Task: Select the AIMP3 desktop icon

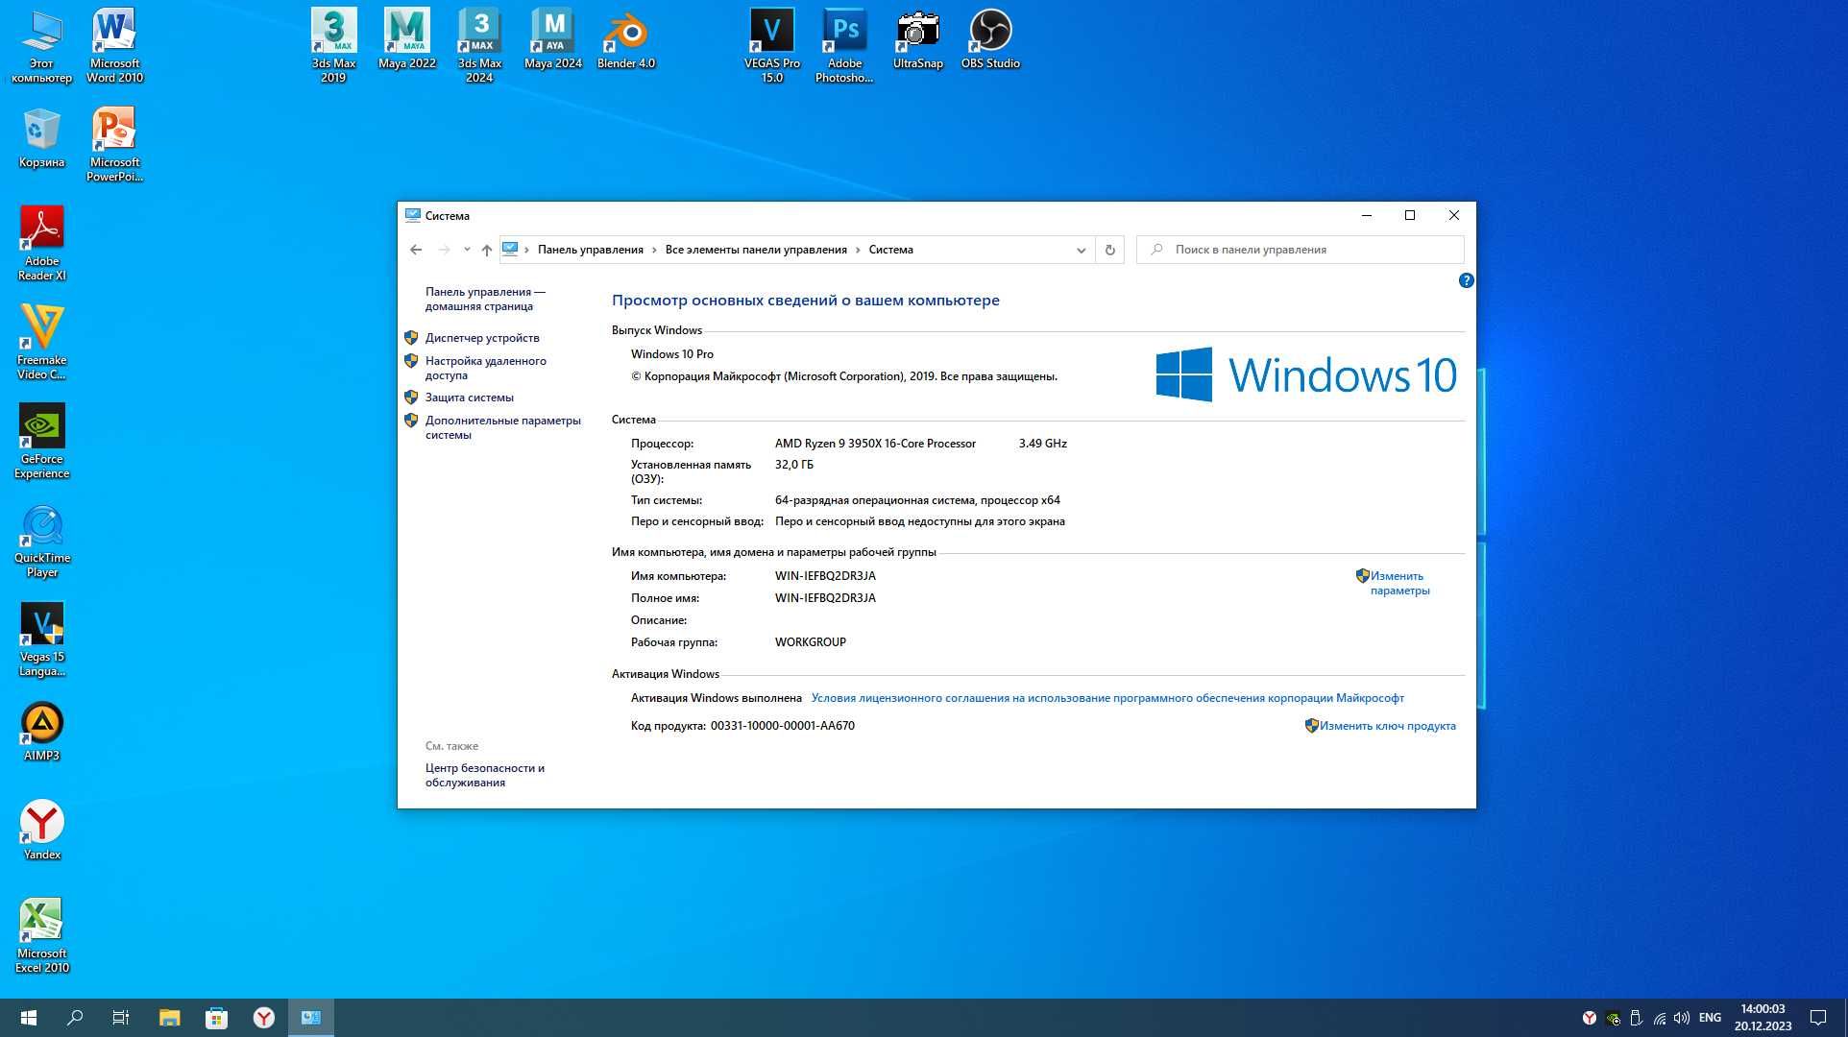Action: 41,731
